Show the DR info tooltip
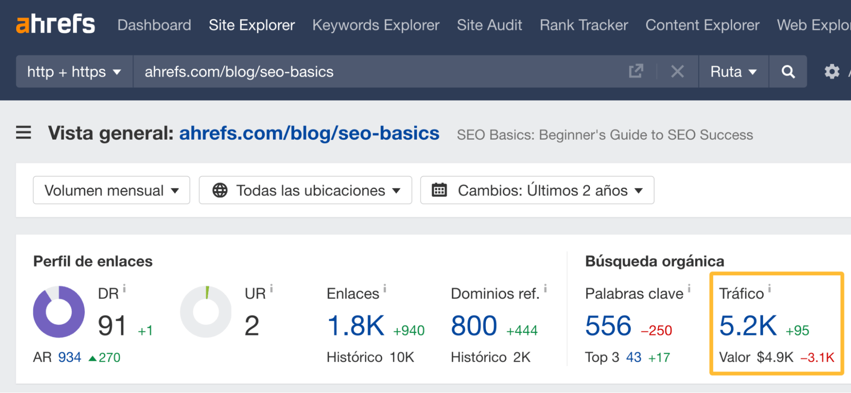 [x=124, y=288]
